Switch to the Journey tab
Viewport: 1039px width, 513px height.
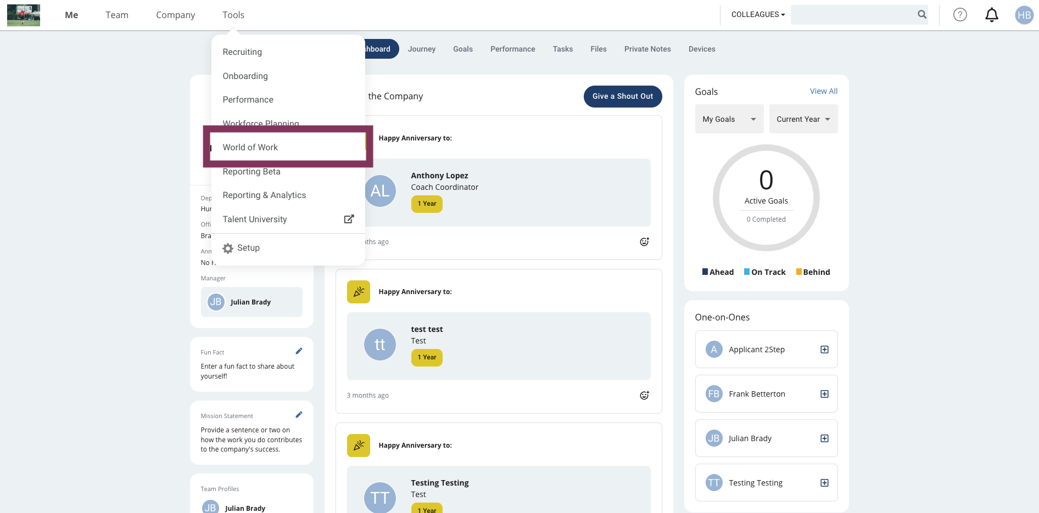(422, 49)
